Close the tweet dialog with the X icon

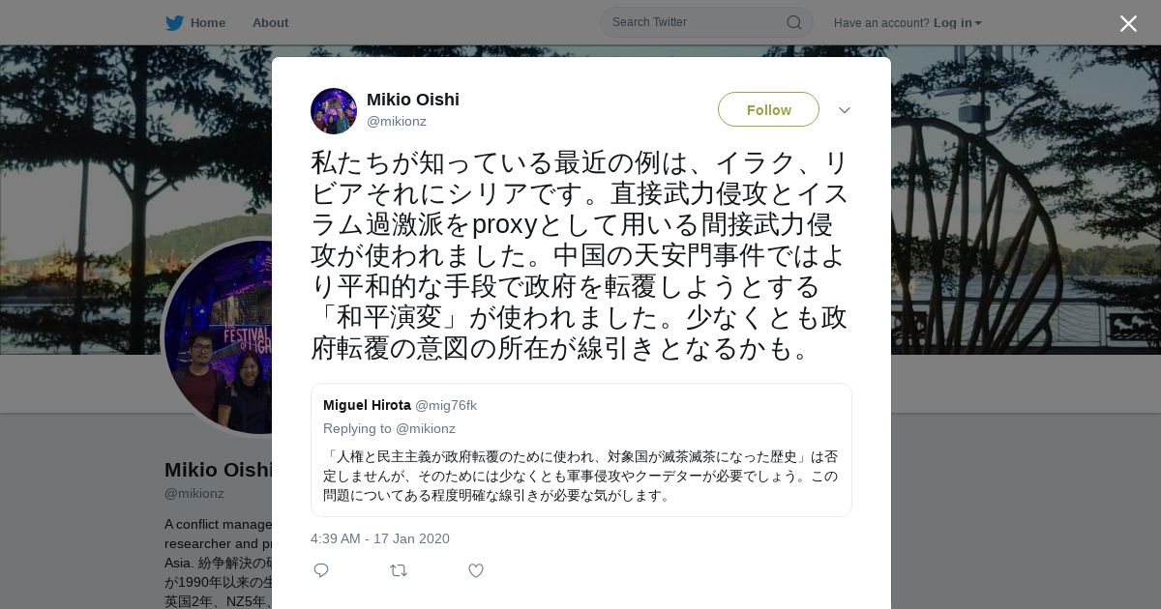1128,23
